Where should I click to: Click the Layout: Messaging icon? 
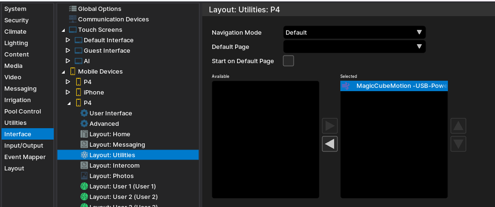tap(84, 145)
